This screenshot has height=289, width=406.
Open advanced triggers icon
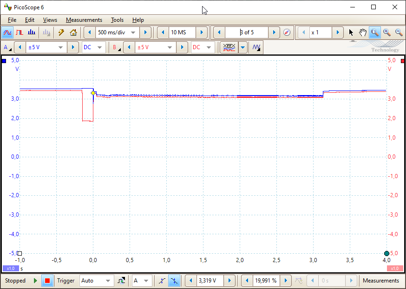click(x=121, y=281)
